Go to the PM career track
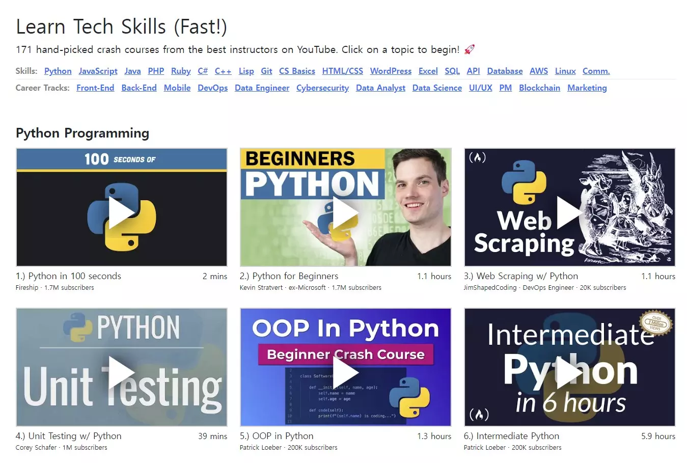The height and width of the screenshot is (463, 687). tap(505, 88)
